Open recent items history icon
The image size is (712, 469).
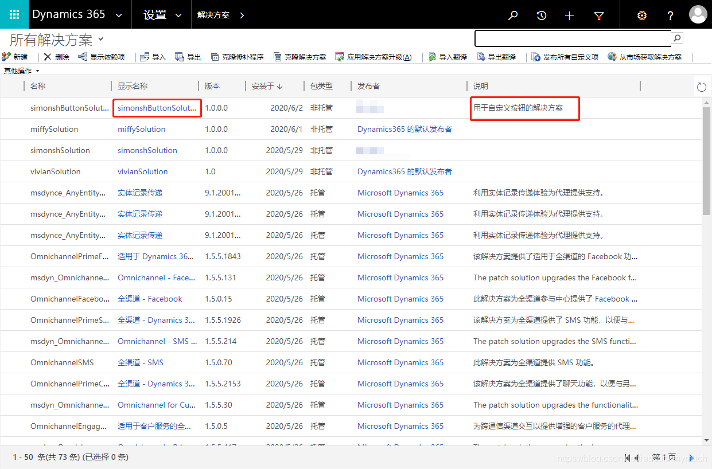click(x=541, y=15)
